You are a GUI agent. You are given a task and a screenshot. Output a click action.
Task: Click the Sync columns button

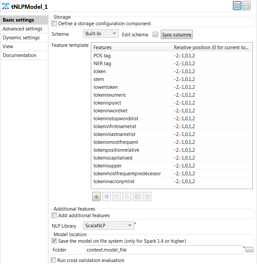(177, 34)
